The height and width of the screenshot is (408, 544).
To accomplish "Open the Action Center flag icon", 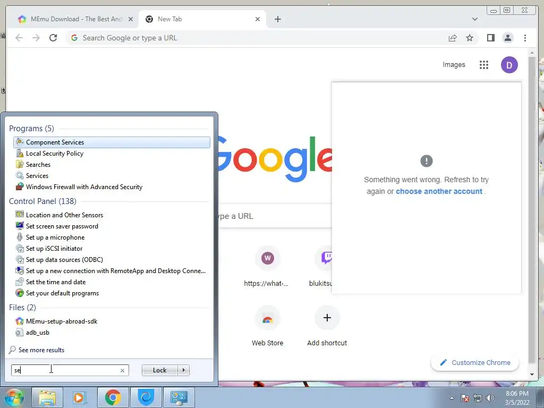I will 465,398.
